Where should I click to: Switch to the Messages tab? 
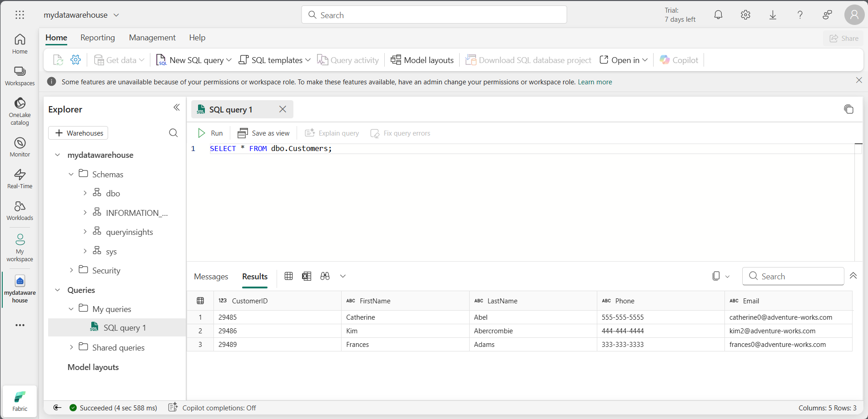[211, 277]
